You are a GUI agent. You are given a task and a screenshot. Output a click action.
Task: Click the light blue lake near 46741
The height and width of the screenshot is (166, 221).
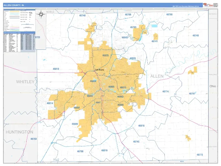pyautogui.click(x=154, y=26)
